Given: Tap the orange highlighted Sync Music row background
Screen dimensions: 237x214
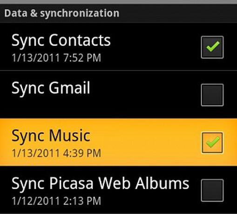Looking at the screenshot, I should (x=118, y=142).
